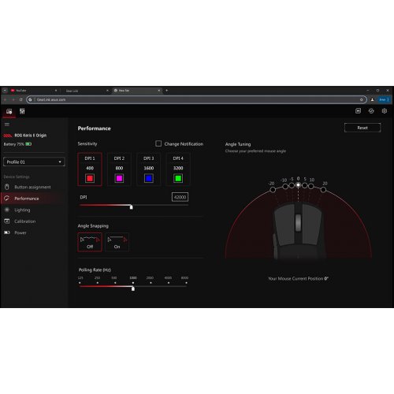The image size is (394, 394).
Task: Set polling rate to 500 Hz point
Action: pyautogui.click(x=115, y=283)
